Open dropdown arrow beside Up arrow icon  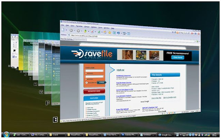(88, 31)
